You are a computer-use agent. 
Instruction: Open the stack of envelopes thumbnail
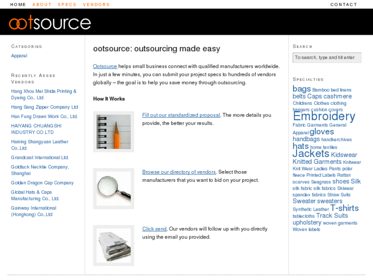pyautogui.click(x=113, y=246)
